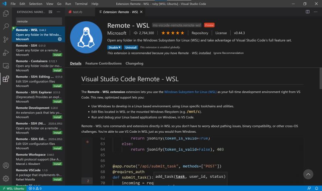Open the Windows Subsystem for Linux link
The image size is (322, 191).
190,92
